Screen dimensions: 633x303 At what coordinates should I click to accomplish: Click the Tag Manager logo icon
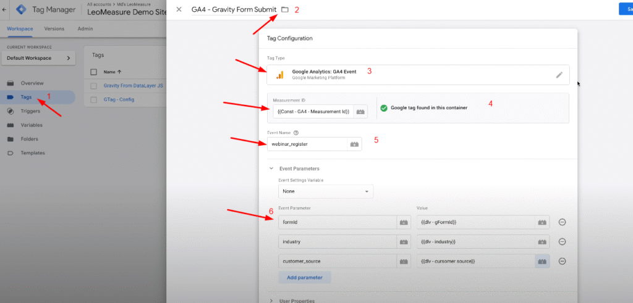22,10
